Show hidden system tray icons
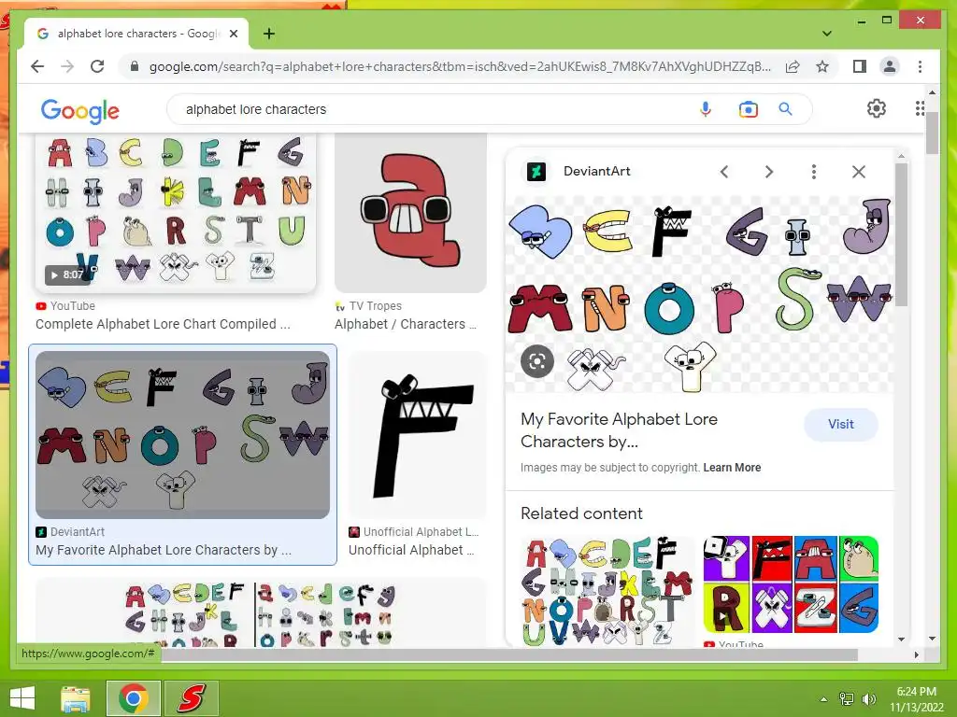The width and height of the screenshot is (957, 717). [x=823, y=699]
